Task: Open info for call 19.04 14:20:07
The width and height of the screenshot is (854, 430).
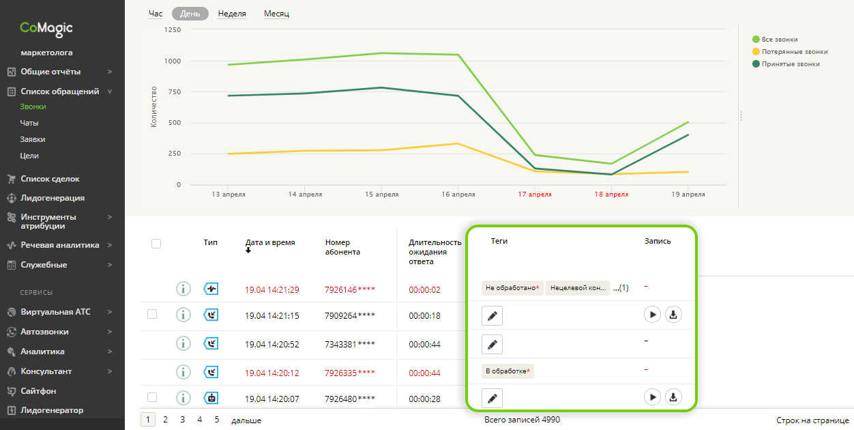Action: (x=183, y=398)
